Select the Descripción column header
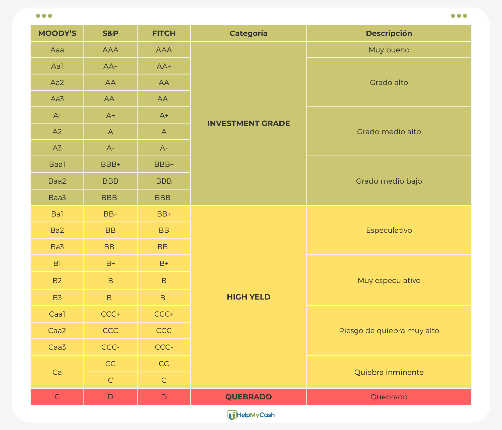The height and width of the screenshot is (430, 502). [x=389, y=33]
